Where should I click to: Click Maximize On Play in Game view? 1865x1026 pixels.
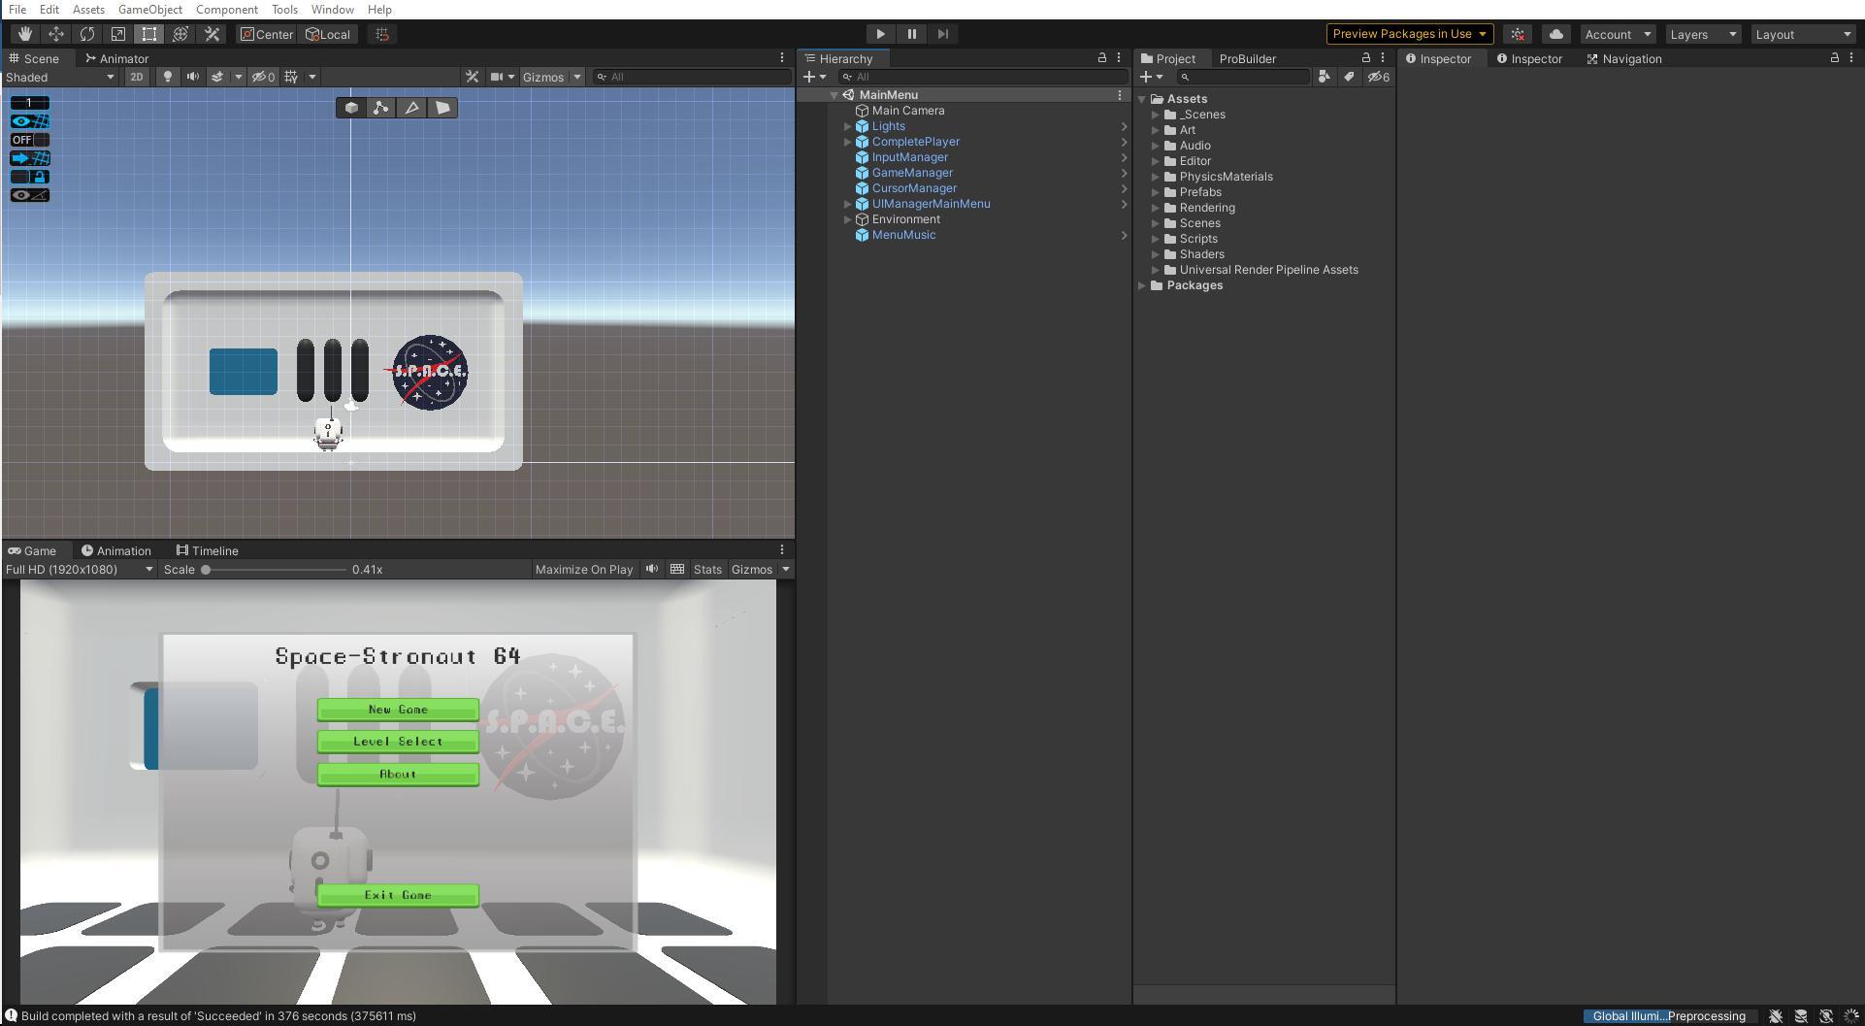coord(582,569)
